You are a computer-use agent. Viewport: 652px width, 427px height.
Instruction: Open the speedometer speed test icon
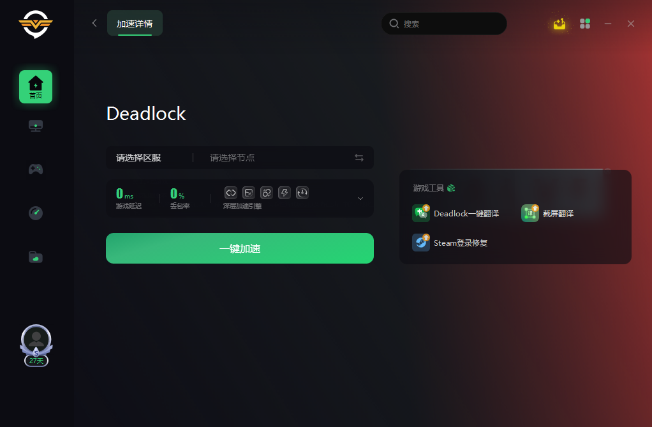(x=36, y=213)
